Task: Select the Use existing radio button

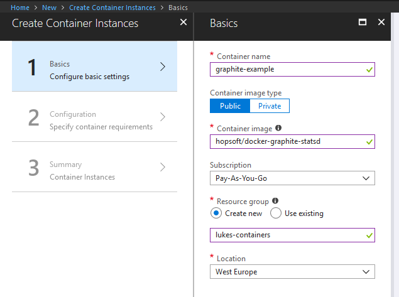Action: pos(275,213)
